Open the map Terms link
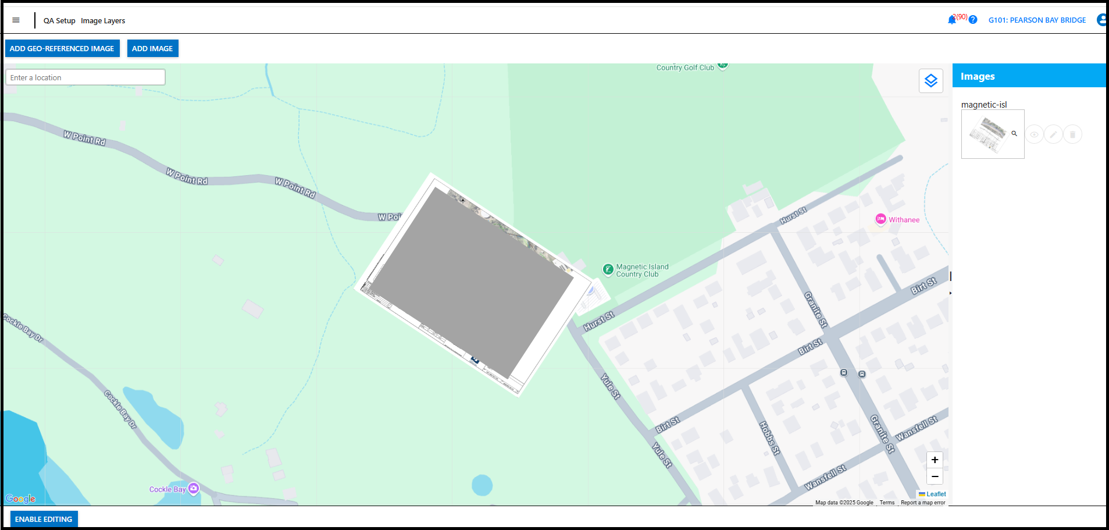 [887, 503]
